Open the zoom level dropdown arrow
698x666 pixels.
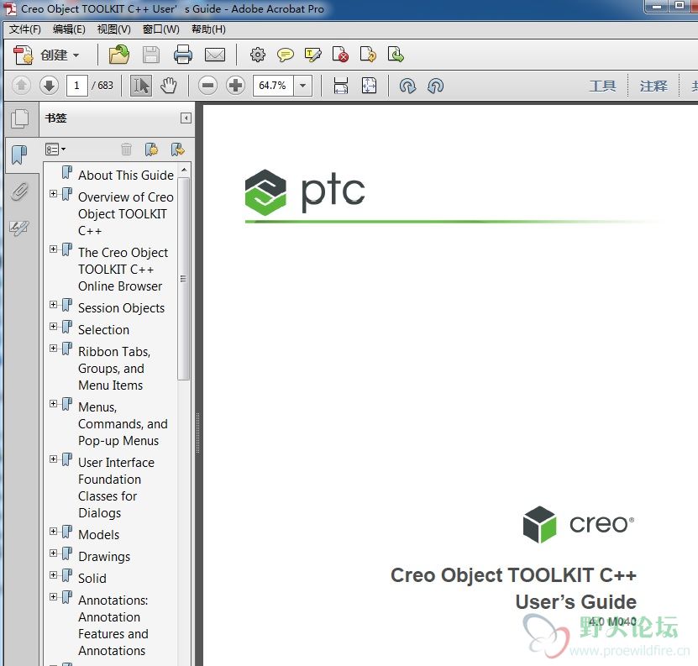click(x=302, y=85)
